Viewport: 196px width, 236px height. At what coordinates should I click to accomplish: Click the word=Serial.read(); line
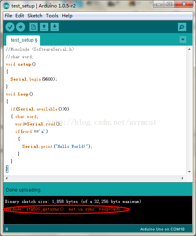[x=38, y=124]
